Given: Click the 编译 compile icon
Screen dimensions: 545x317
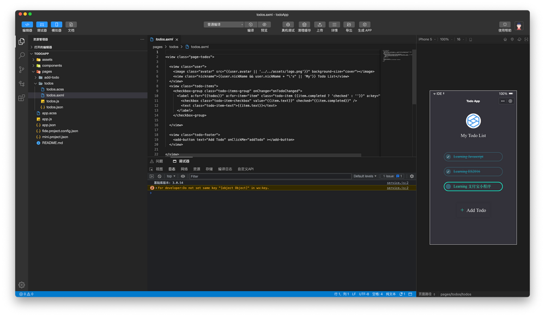Looking at the screenshot, I should (x=251, y=25).
